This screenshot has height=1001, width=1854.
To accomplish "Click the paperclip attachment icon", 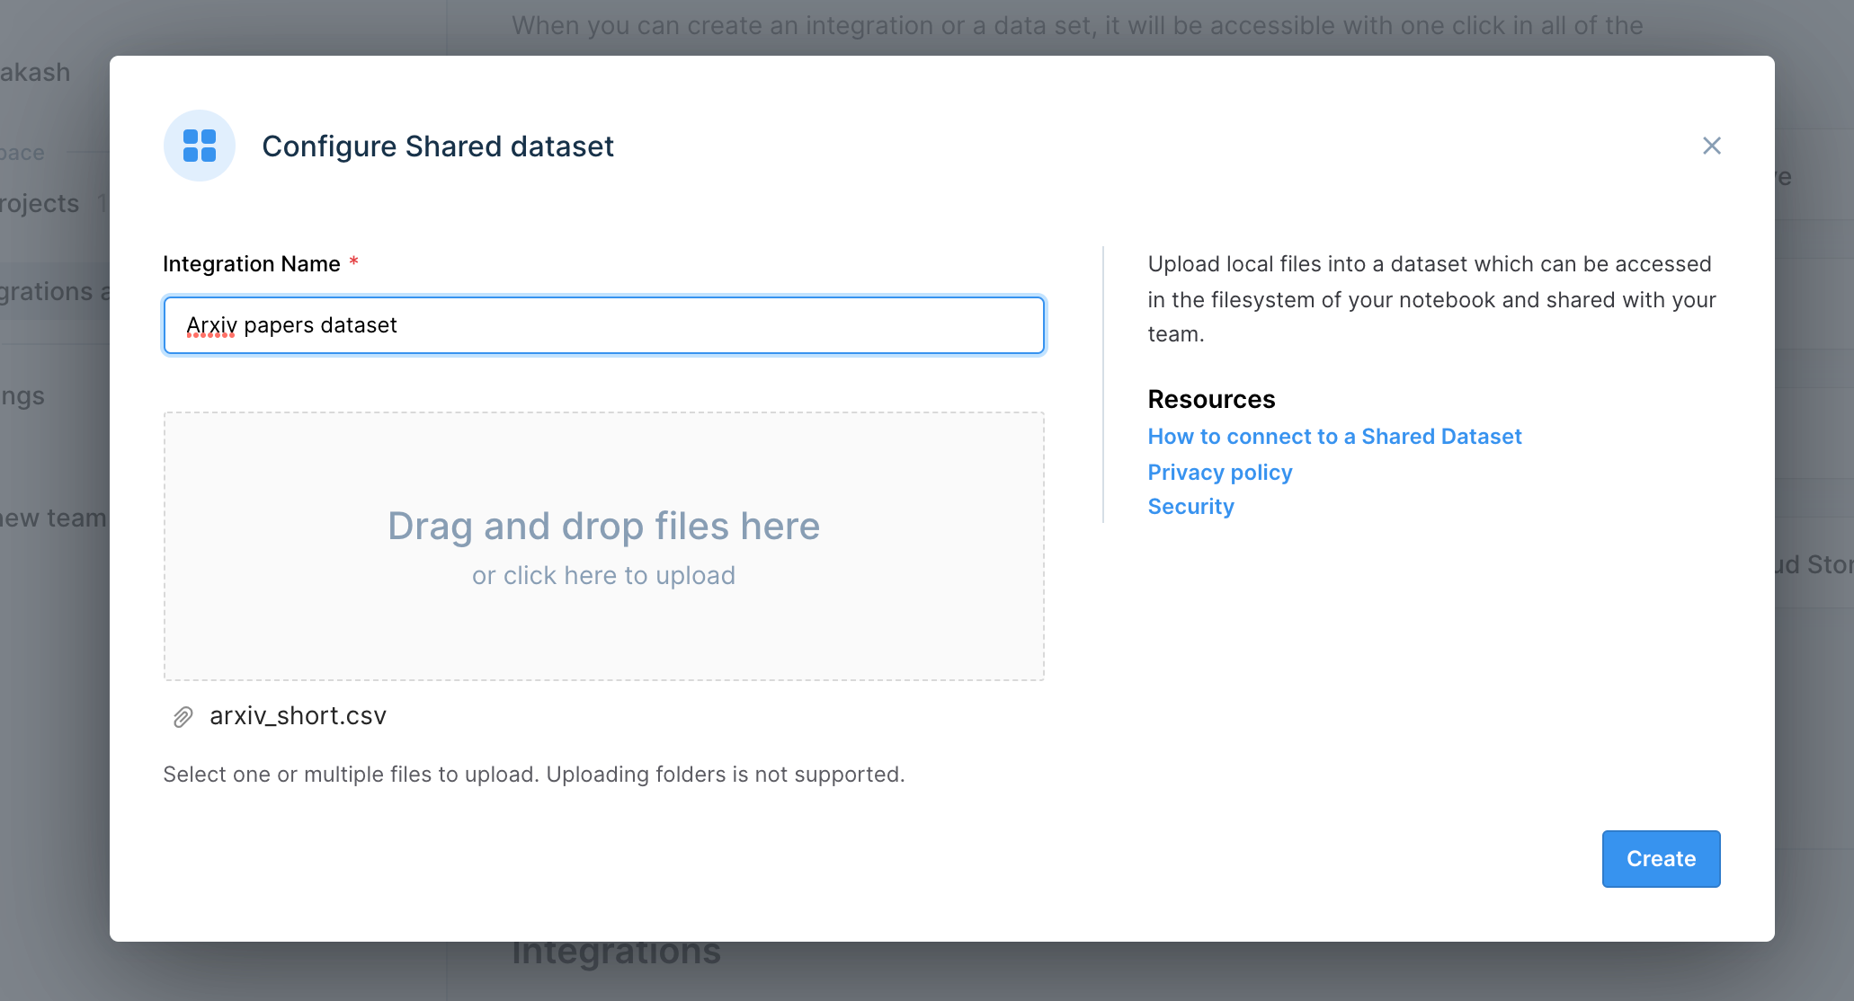I will [x=183, y=717].
